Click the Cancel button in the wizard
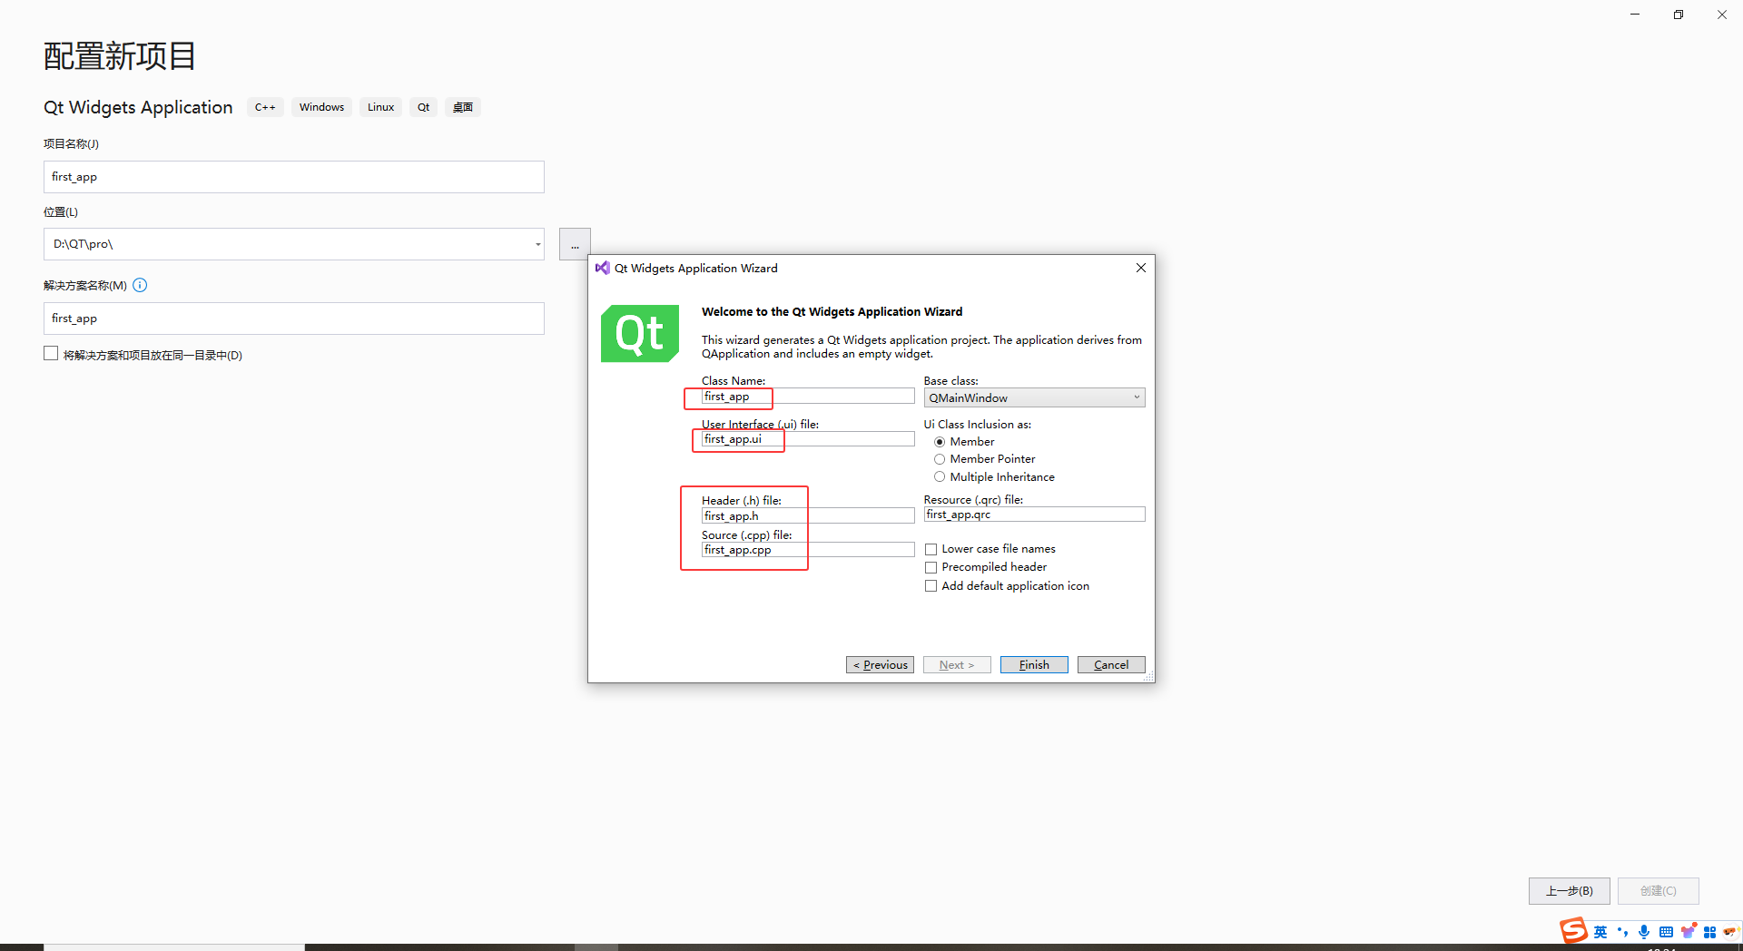The width and height of the screenshot is (1743, 951). coord(1111,665)
